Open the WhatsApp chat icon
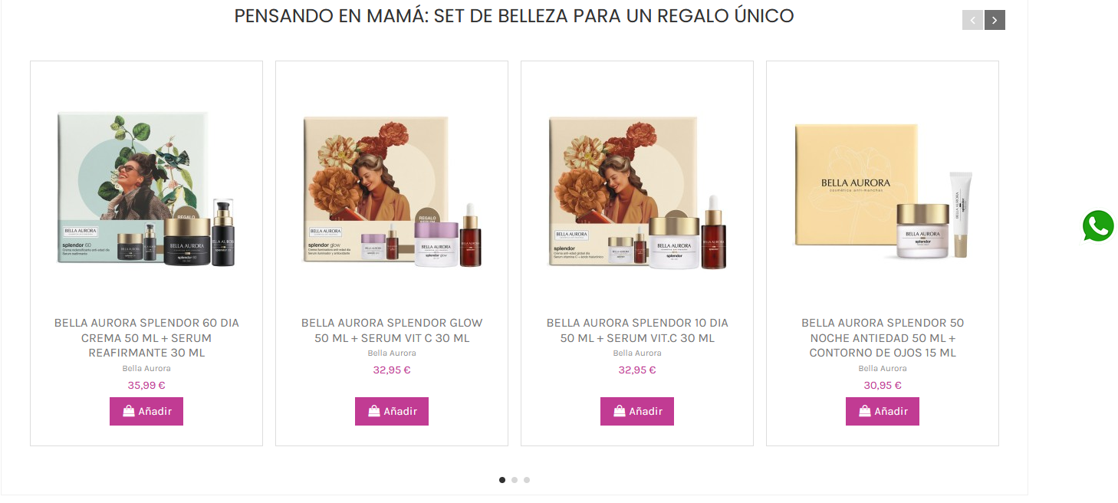 tap(1098, 226)
